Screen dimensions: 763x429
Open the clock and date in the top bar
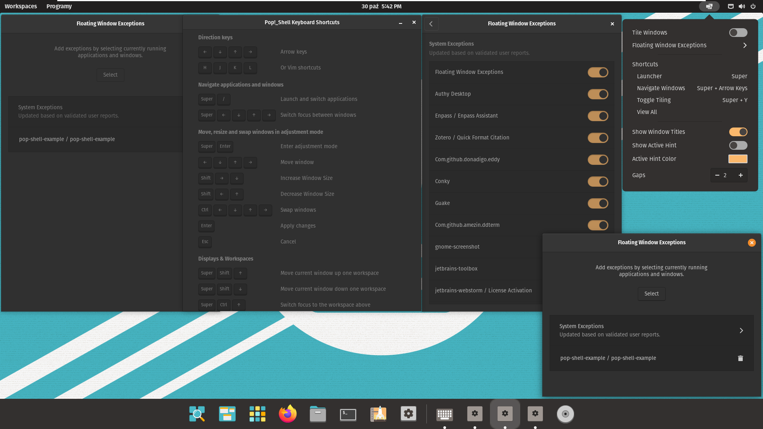coord(381,6)
